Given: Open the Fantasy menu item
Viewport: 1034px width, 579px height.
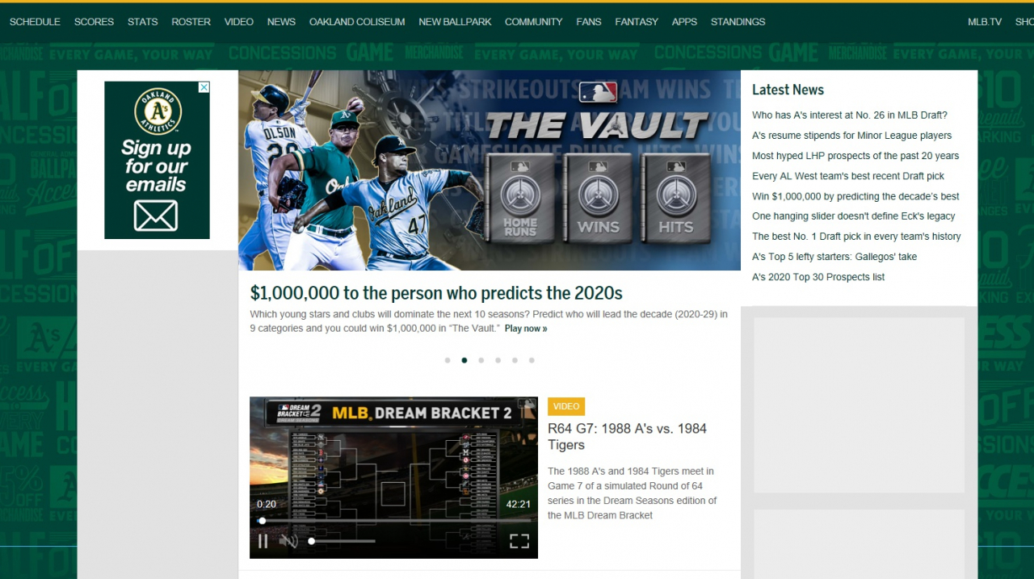Looking at the screenshot, I should click(x=637, y=22).
